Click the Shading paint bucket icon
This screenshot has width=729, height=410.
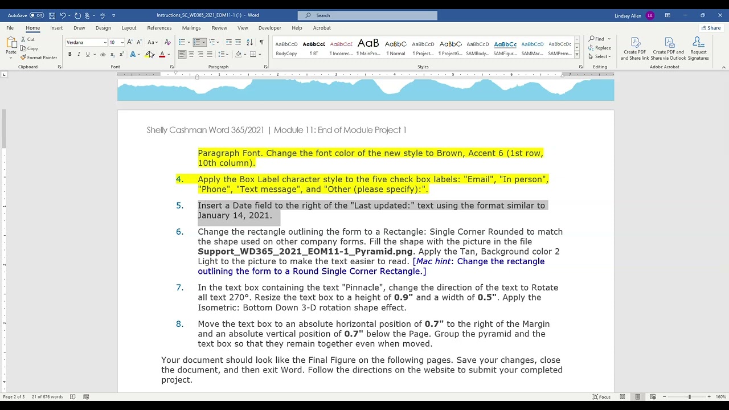pyautogui.click(x=239, y=55)
